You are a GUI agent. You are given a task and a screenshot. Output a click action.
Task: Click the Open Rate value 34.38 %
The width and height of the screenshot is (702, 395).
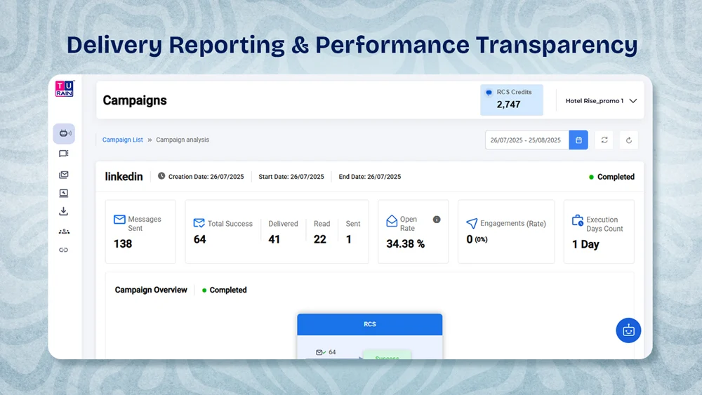pos(405,243)
